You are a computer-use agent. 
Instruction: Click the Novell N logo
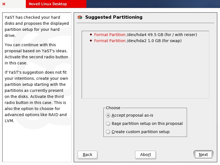pyautogui.click(x=4, y=4)
